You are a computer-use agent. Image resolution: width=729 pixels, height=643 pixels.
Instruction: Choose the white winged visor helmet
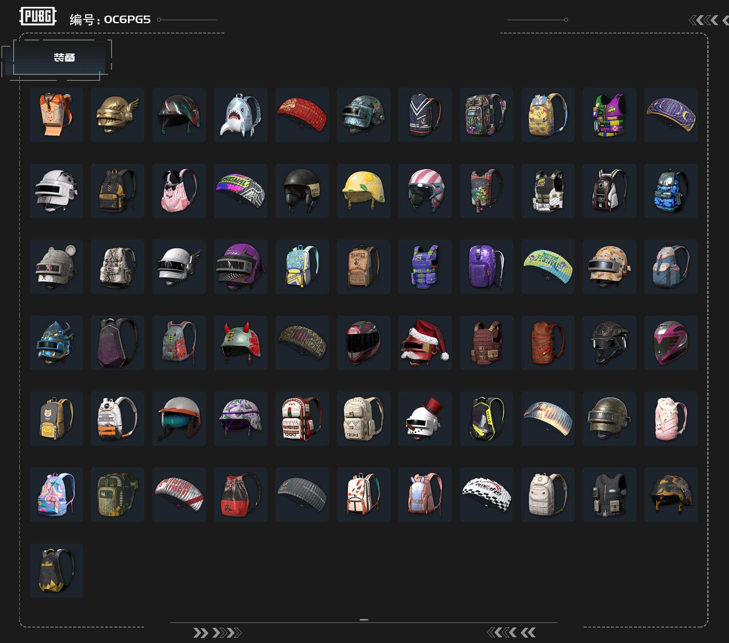click(179, 267)
